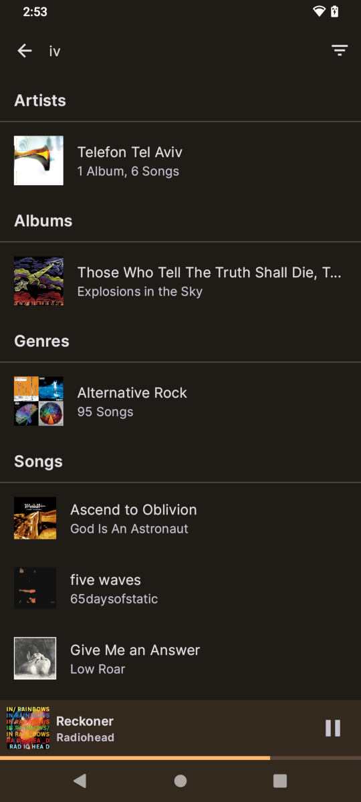
Task: Open the search filter icon
Action: 340,51
